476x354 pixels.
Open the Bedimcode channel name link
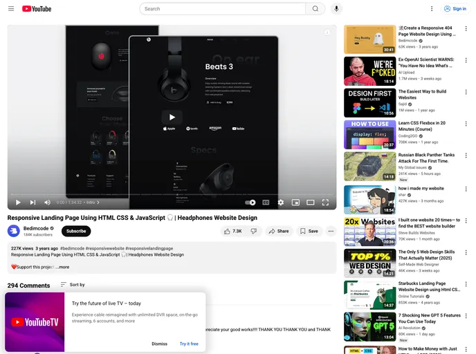[x=36, y=228]
